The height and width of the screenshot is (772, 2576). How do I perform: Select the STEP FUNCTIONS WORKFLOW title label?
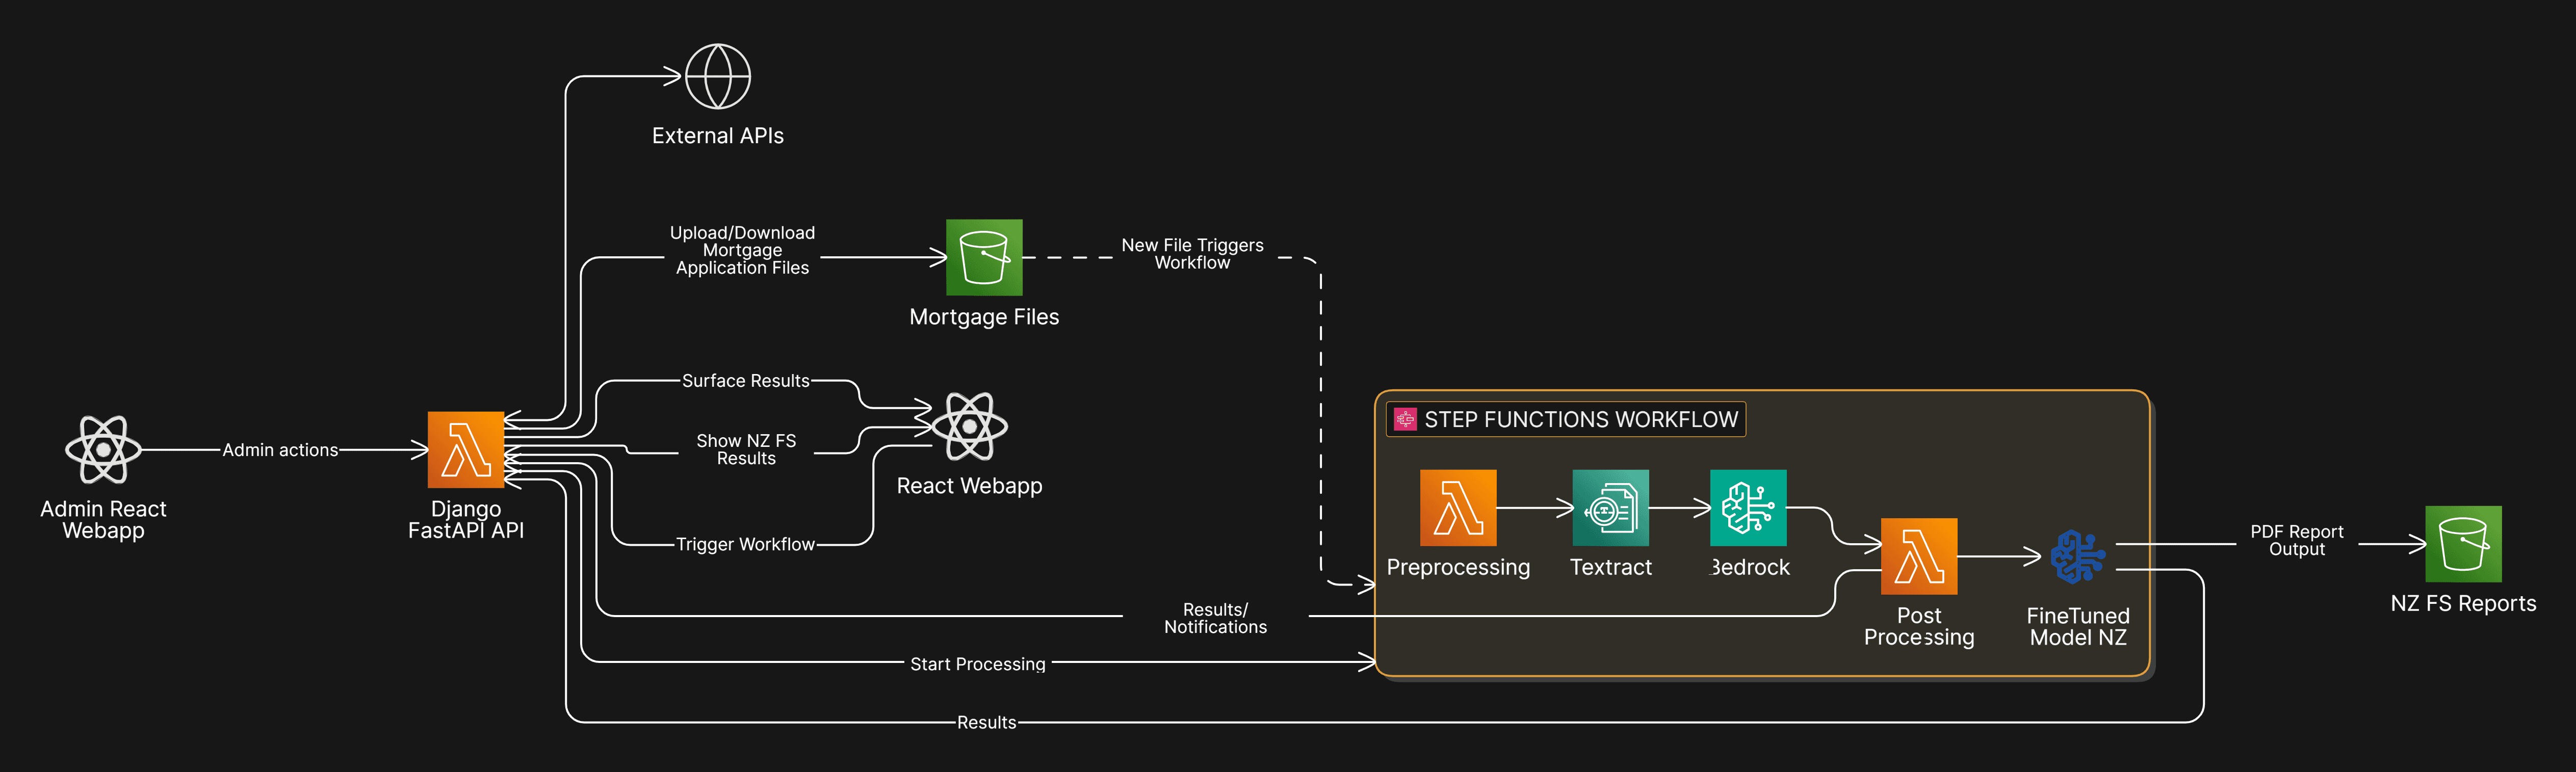(x=1580, y=420)
